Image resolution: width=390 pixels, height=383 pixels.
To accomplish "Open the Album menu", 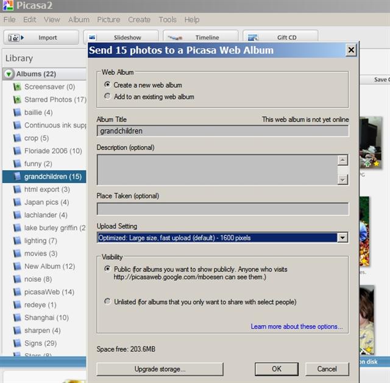I will (79, 20).
